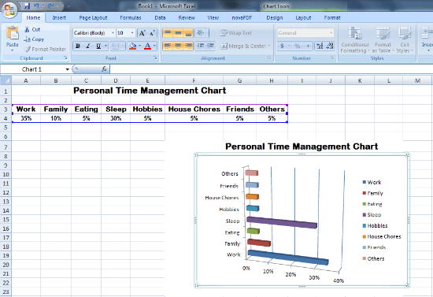Open the Merge & Center dropdown arrow
Image resolution: width=433 pixels, height=297 pixels.
[x=268, y=46]
